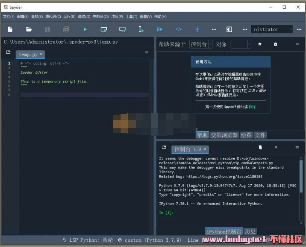Toggle the help lock icon

point(275,44)
